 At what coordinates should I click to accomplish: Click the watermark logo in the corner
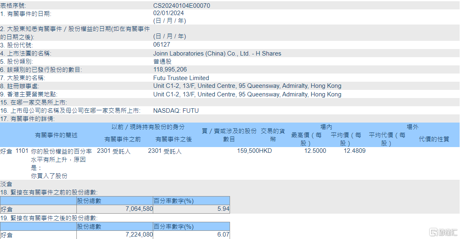click(443, 232)
